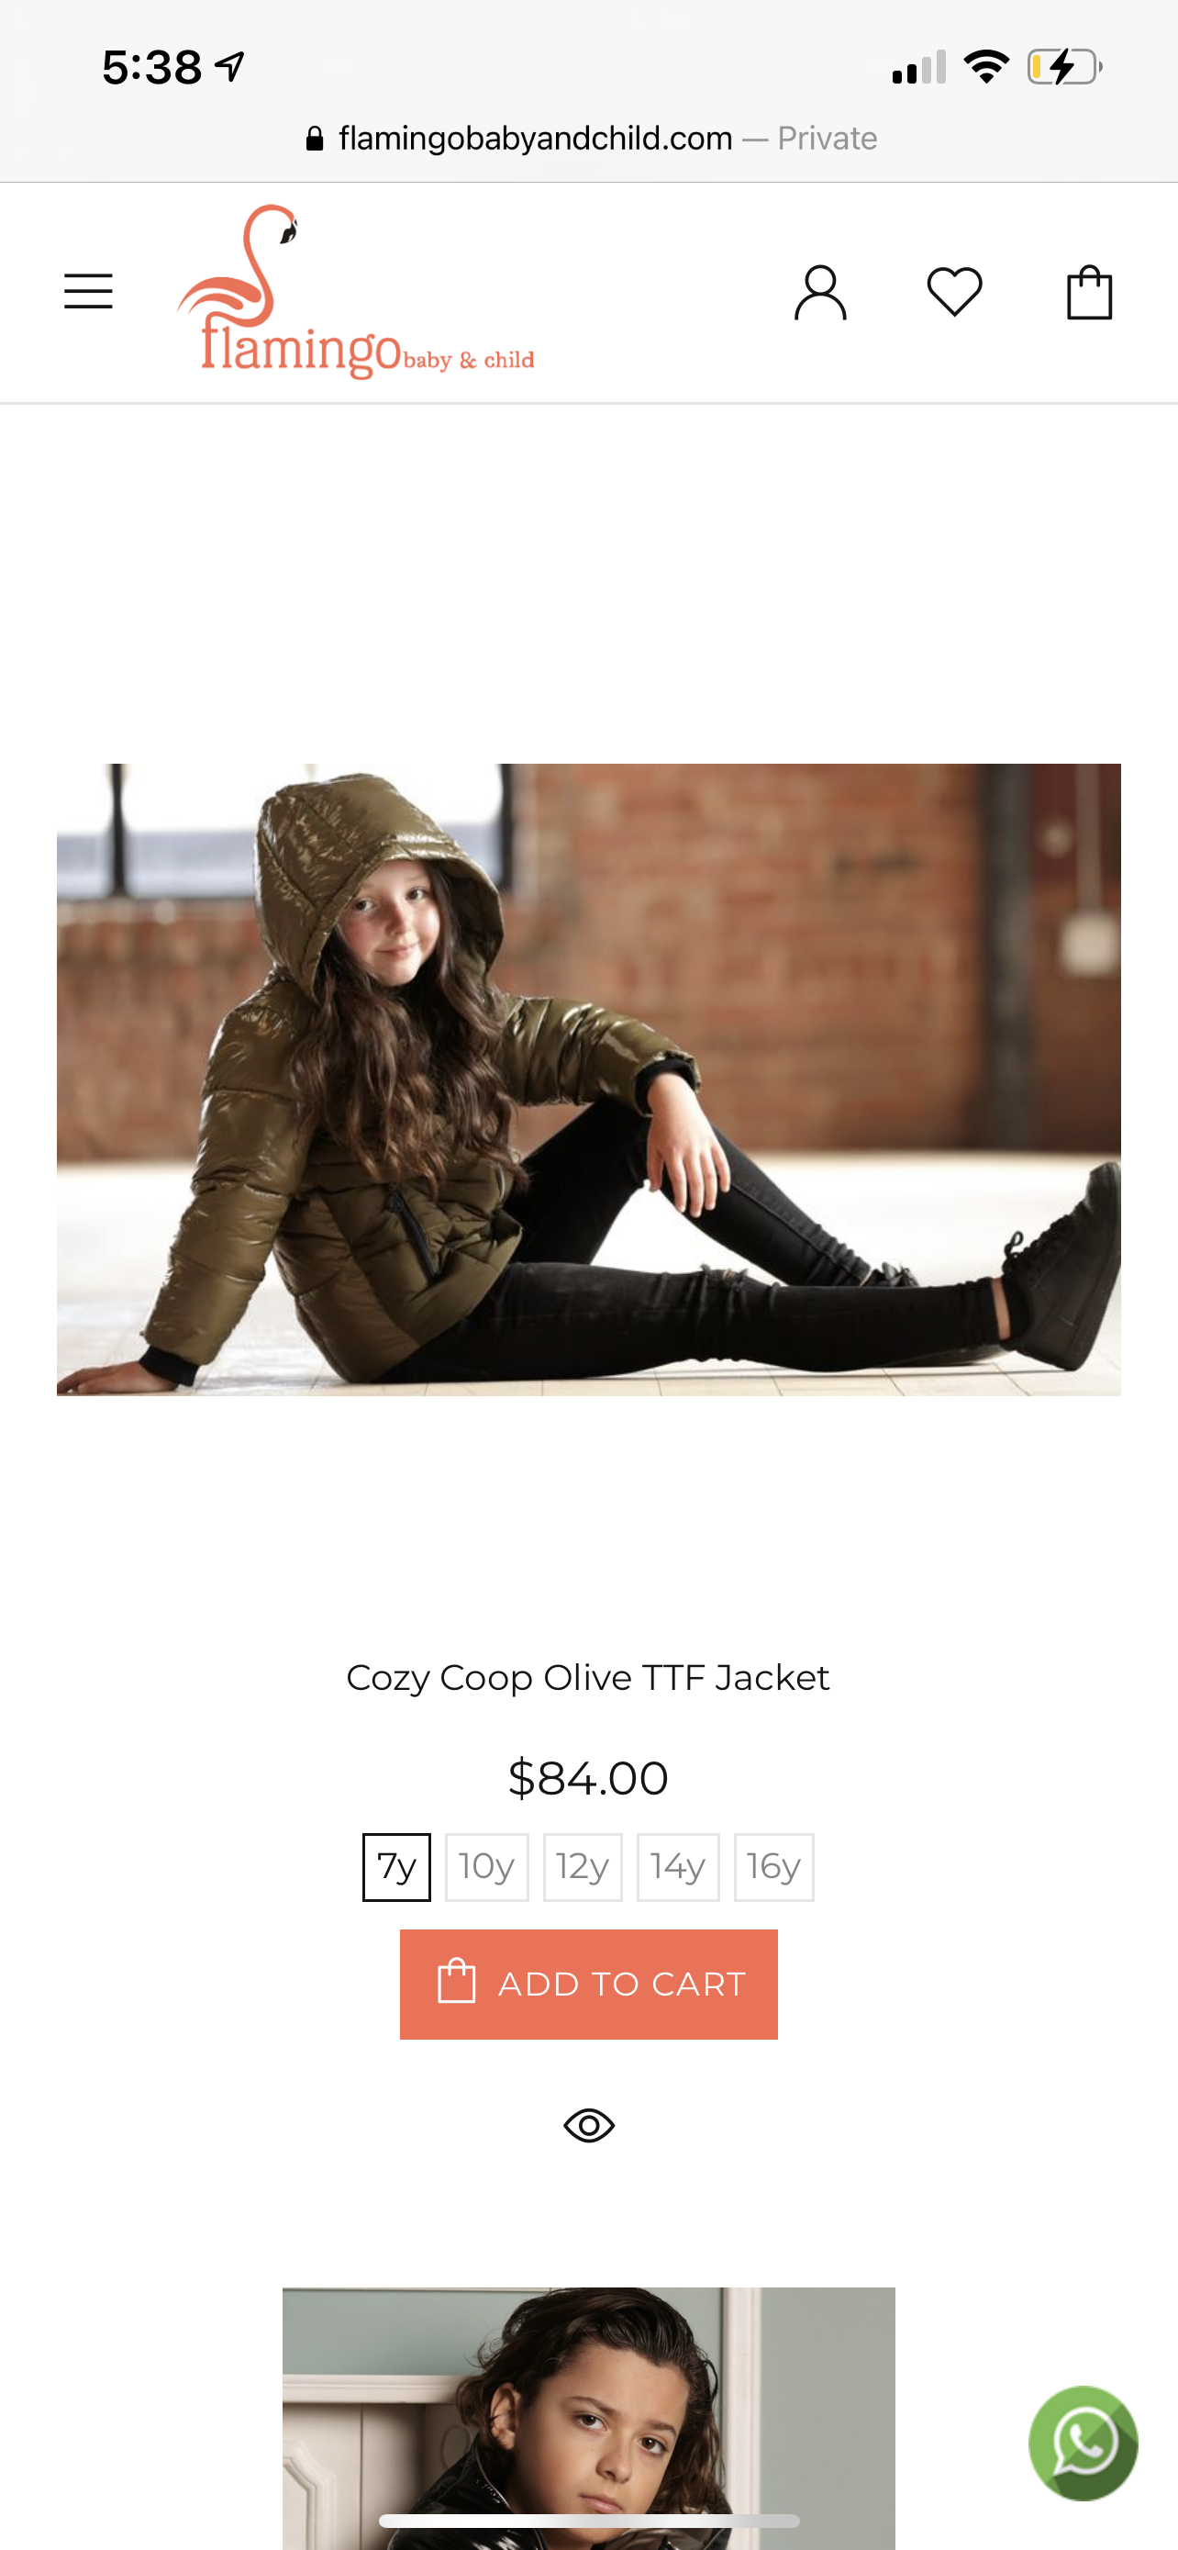
Task: Open the shopping bag cart icon
Action: (1089, 293)
